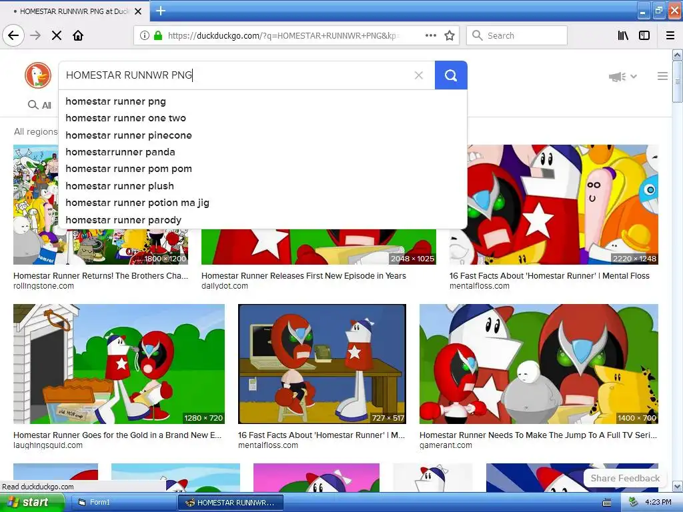Viewport: 683px width, 512px height.
Task: Open the 2048 × 1025 dailydot thumbnail
Action: pos(318,247)
